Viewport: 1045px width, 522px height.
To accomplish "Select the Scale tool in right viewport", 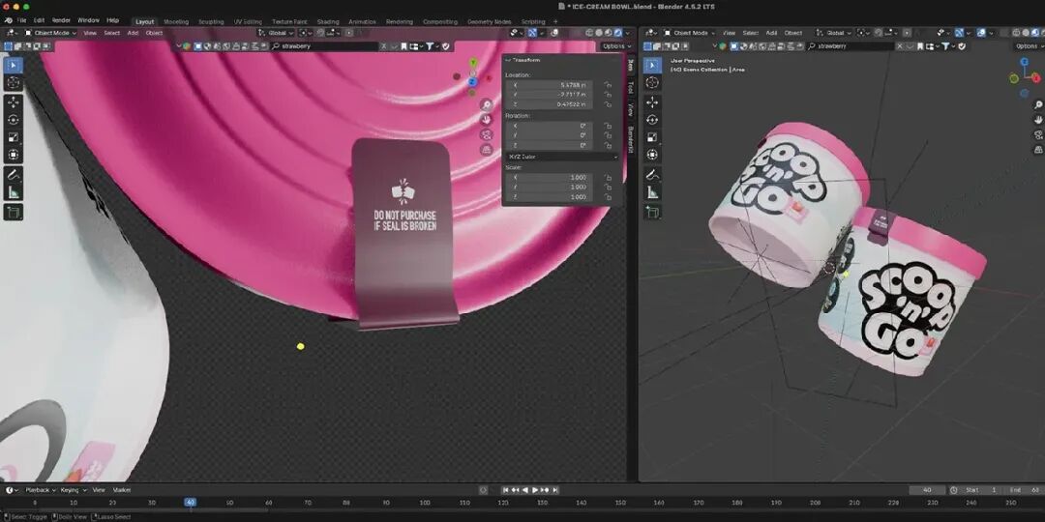I will point(652,137).
